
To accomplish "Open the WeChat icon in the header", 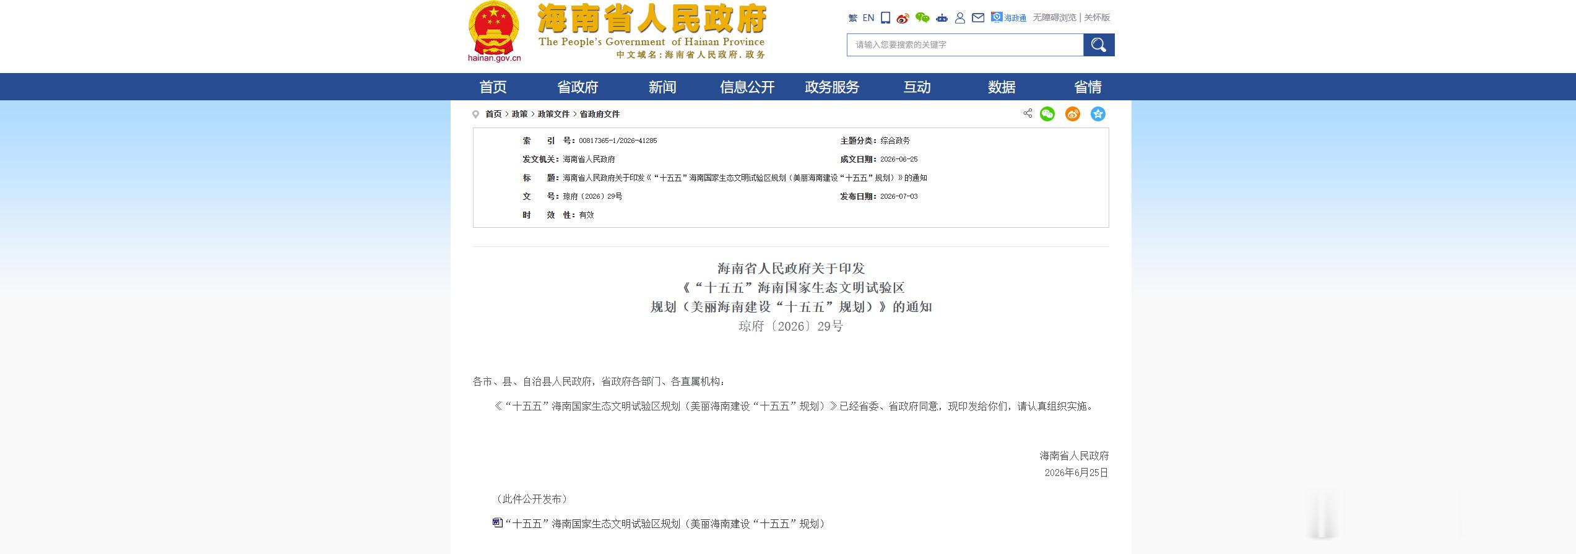I will 922,18.
